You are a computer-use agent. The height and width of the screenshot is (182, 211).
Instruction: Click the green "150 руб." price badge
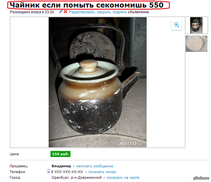click(x=60, y=154)
